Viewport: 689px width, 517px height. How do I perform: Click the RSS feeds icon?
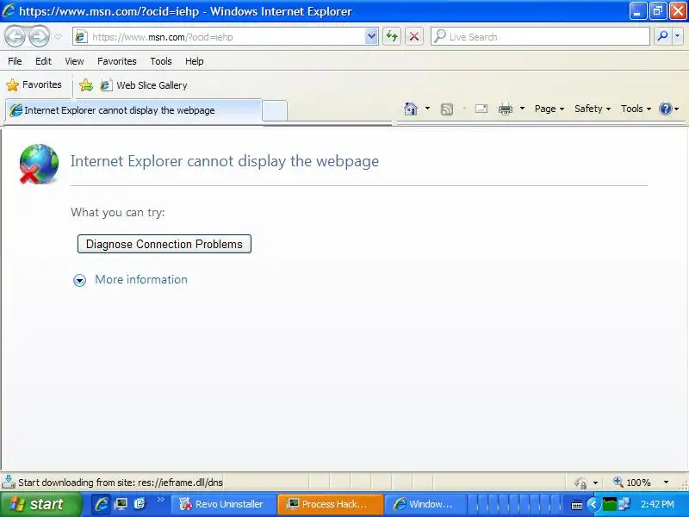[x=447, y=109]
